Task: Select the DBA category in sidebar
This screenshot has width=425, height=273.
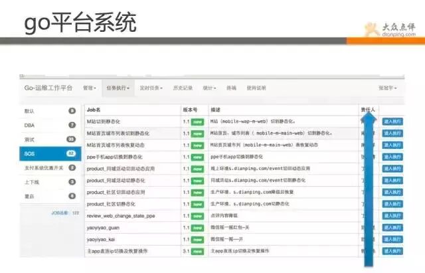Action: (50, 126)
